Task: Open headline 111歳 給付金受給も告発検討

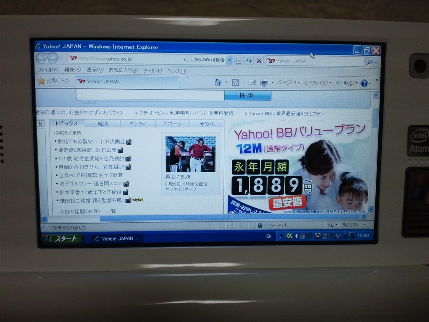Action: [90, 158]
